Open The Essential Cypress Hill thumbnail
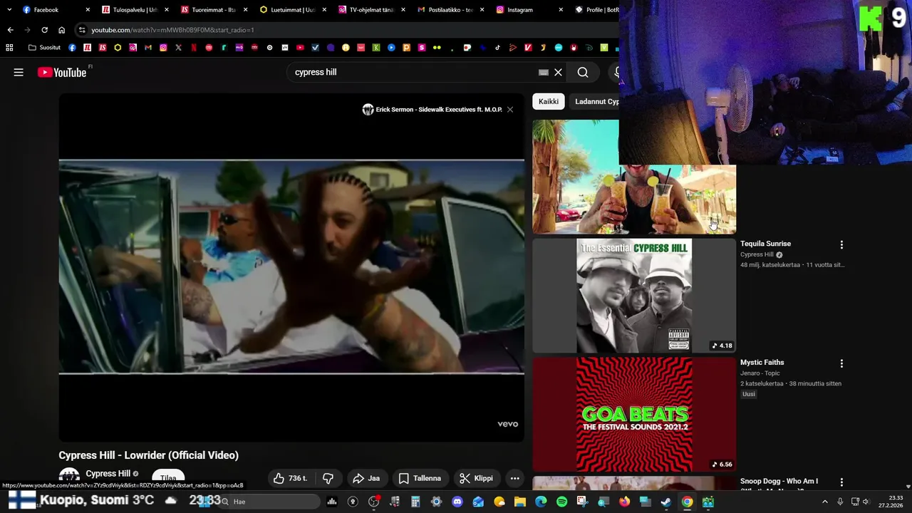 634,296
